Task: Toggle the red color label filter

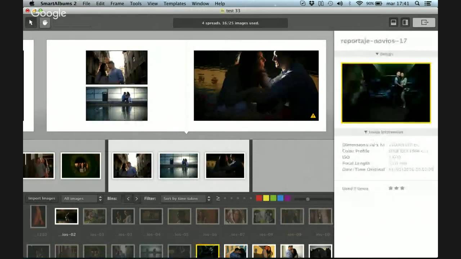Action: pos(259,198)
